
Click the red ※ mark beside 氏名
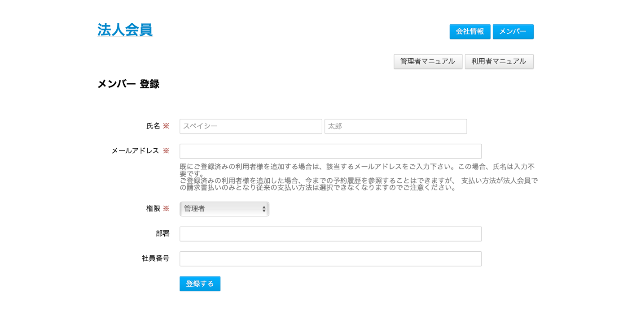click(x=166, y=126)
